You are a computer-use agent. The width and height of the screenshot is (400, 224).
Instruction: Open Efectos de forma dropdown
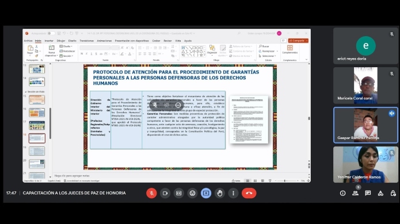(x=240, y=56)
